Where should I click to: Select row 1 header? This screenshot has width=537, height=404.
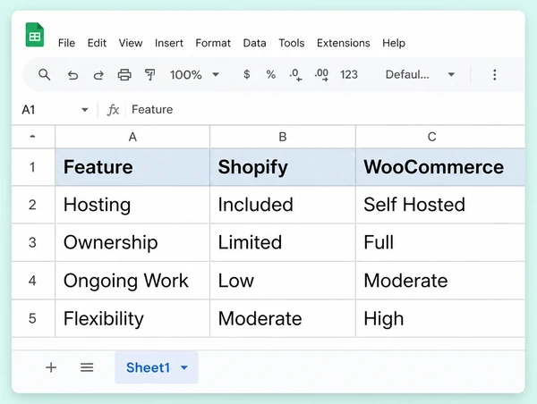[x=33, y=167]
